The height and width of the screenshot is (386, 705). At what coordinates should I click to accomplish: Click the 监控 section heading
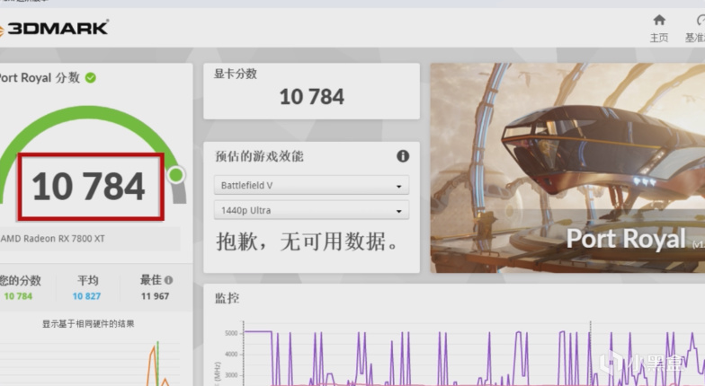point(227,298)
